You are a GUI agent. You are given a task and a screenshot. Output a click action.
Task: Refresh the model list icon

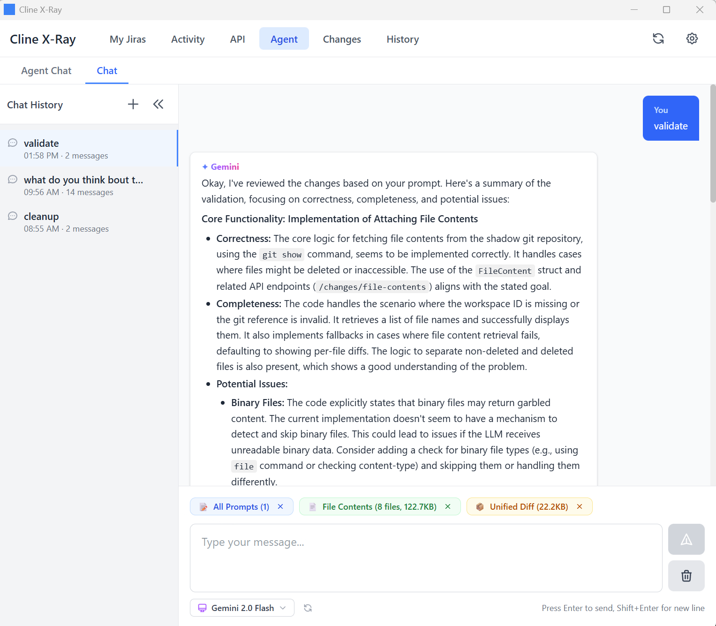308,608
